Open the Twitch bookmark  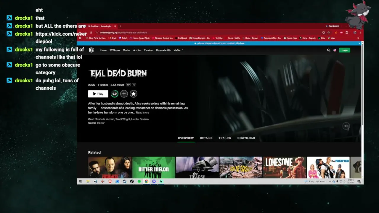(x=123, y=38)
